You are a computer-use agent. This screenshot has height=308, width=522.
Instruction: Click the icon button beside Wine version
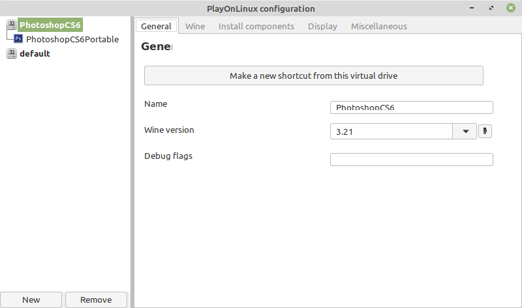pos(485,131)
